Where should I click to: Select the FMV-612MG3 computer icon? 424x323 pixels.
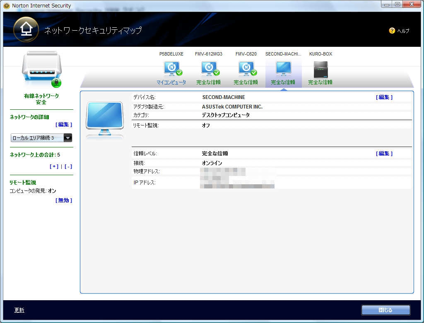coord(210,69)
